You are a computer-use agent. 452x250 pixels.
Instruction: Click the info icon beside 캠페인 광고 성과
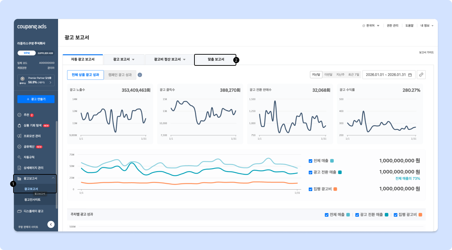pos(140,75)
